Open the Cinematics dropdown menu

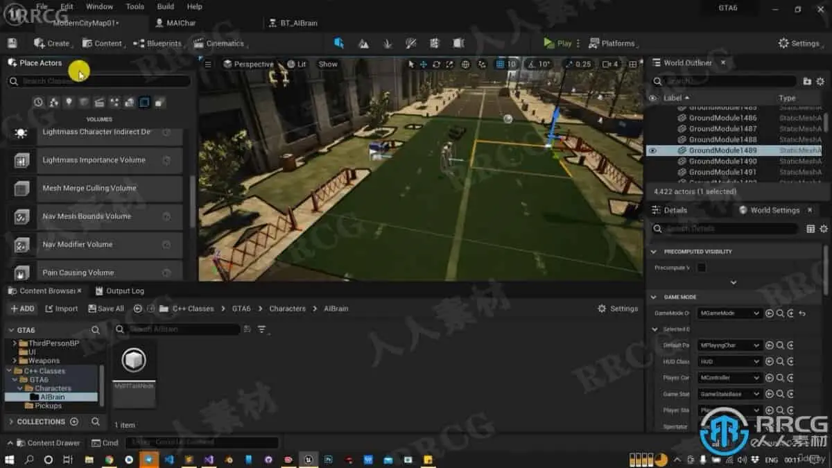tap(219, 43)
